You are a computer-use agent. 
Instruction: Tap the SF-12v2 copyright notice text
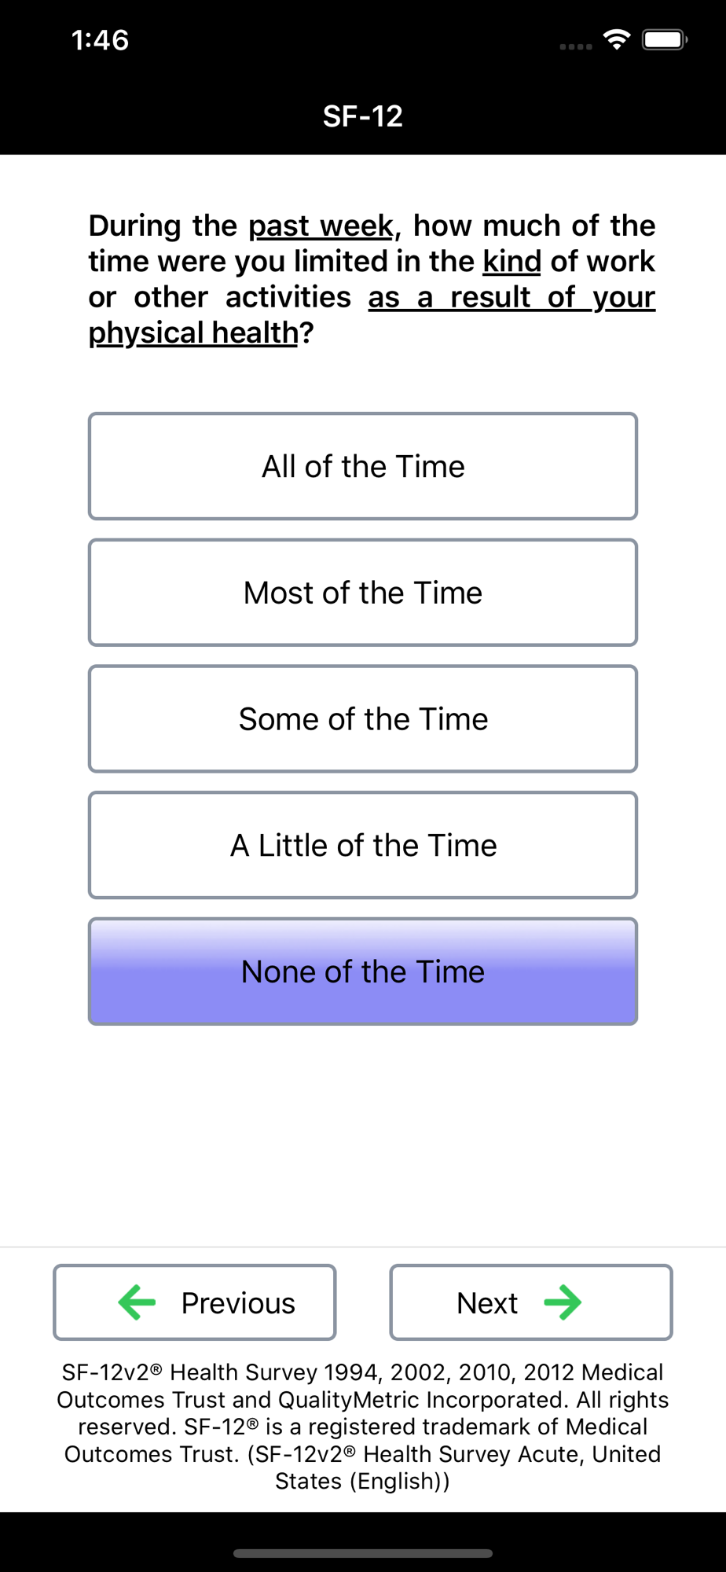[363, 1427]
